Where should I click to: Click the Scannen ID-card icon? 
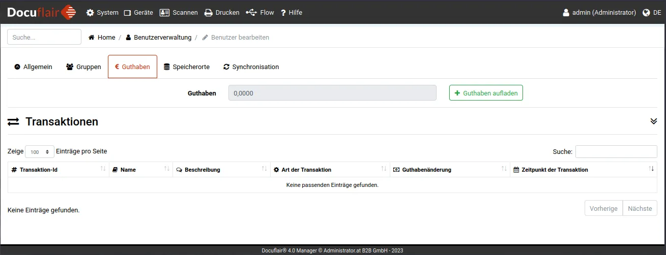tap(164, 13)
